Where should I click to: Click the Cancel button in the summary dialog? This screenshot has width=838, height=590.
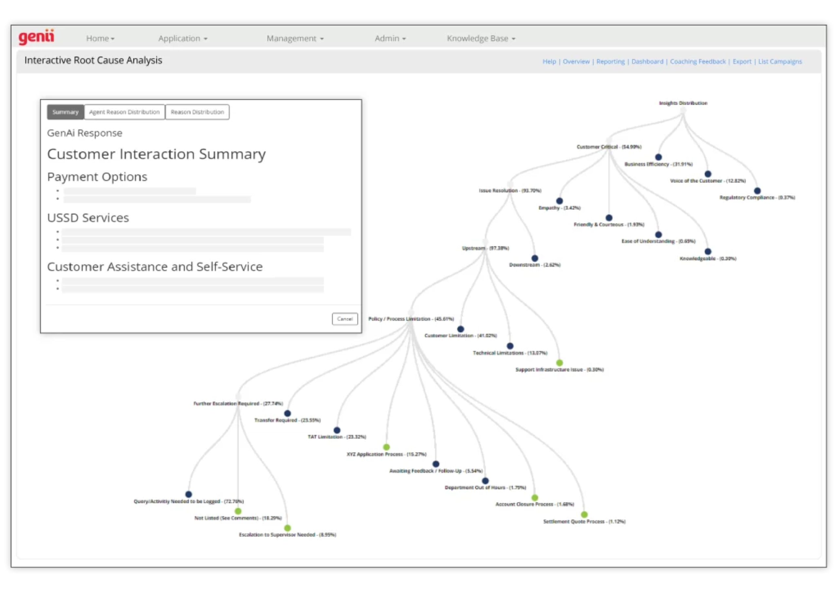[x=345, y=318]
